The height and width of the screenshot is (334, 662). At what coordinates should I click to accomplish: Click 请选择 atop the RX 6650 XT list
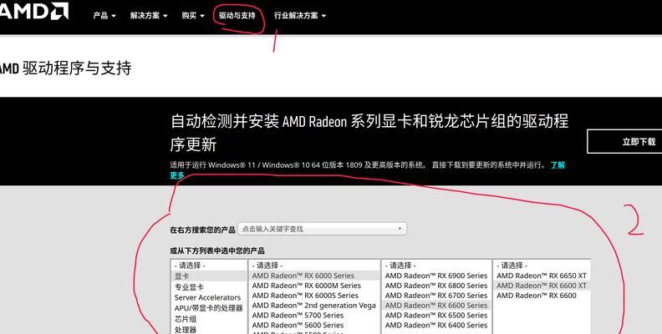542,266
